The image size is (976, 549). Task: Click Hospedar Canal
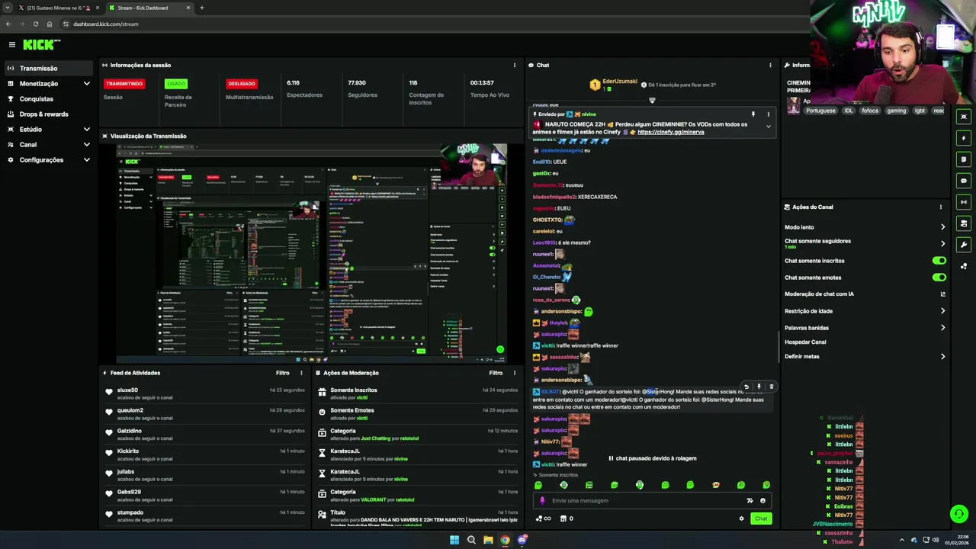(x=805, y=342)
